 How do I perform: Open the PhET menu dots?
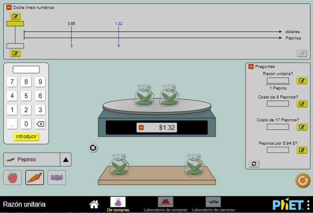[x=308, y=204]
